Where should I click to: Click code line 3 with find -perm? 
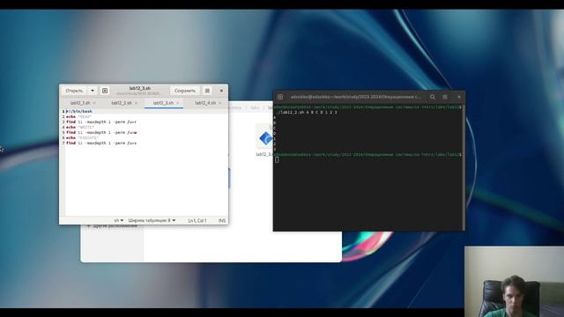[101, 122]
